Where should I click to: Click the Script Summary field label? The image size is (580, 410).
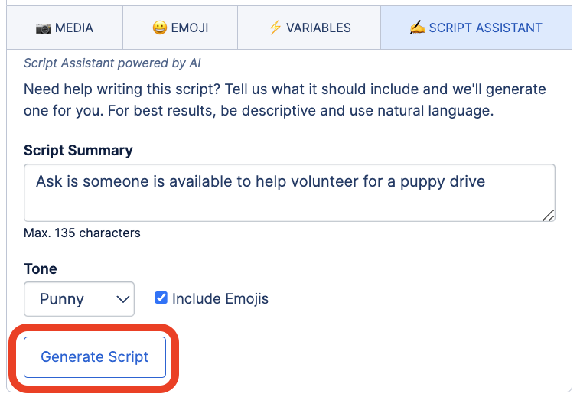tap(78, 150)
